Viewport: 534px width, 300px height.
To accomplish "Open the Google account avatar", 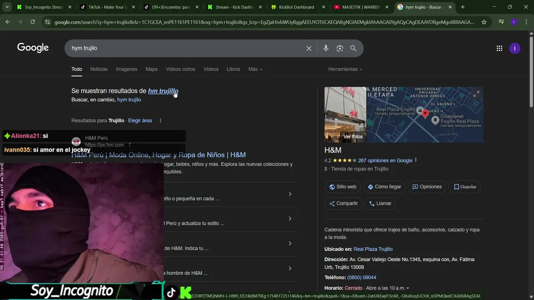I will (x=514, y=48).
